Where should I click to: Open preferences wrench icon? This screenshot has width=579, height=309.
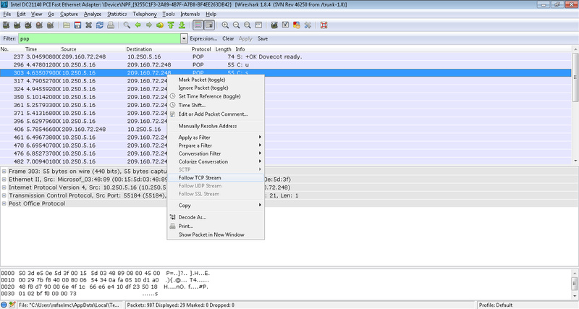[308, 25]
